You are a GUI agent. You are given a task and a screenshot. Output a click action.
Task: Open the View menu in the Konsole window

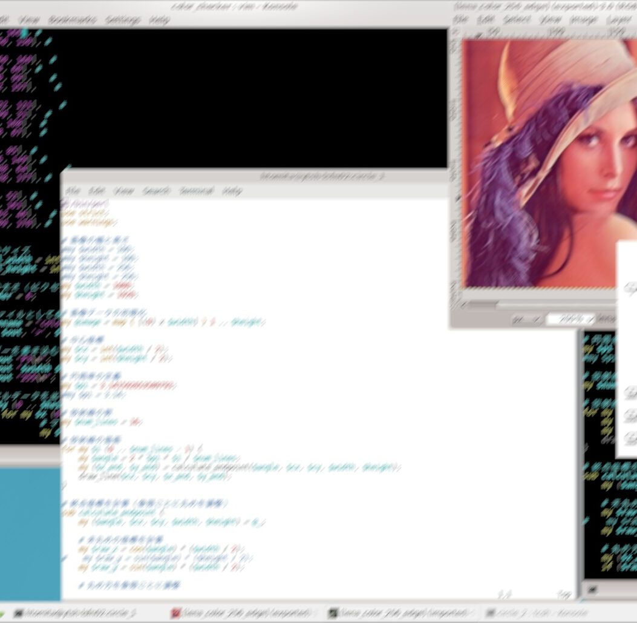(29, 19)
